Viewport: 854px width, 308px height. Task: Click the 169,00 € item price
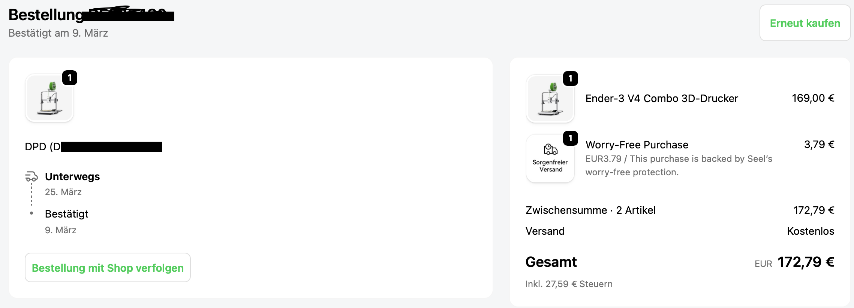click(x=813, y=98)
